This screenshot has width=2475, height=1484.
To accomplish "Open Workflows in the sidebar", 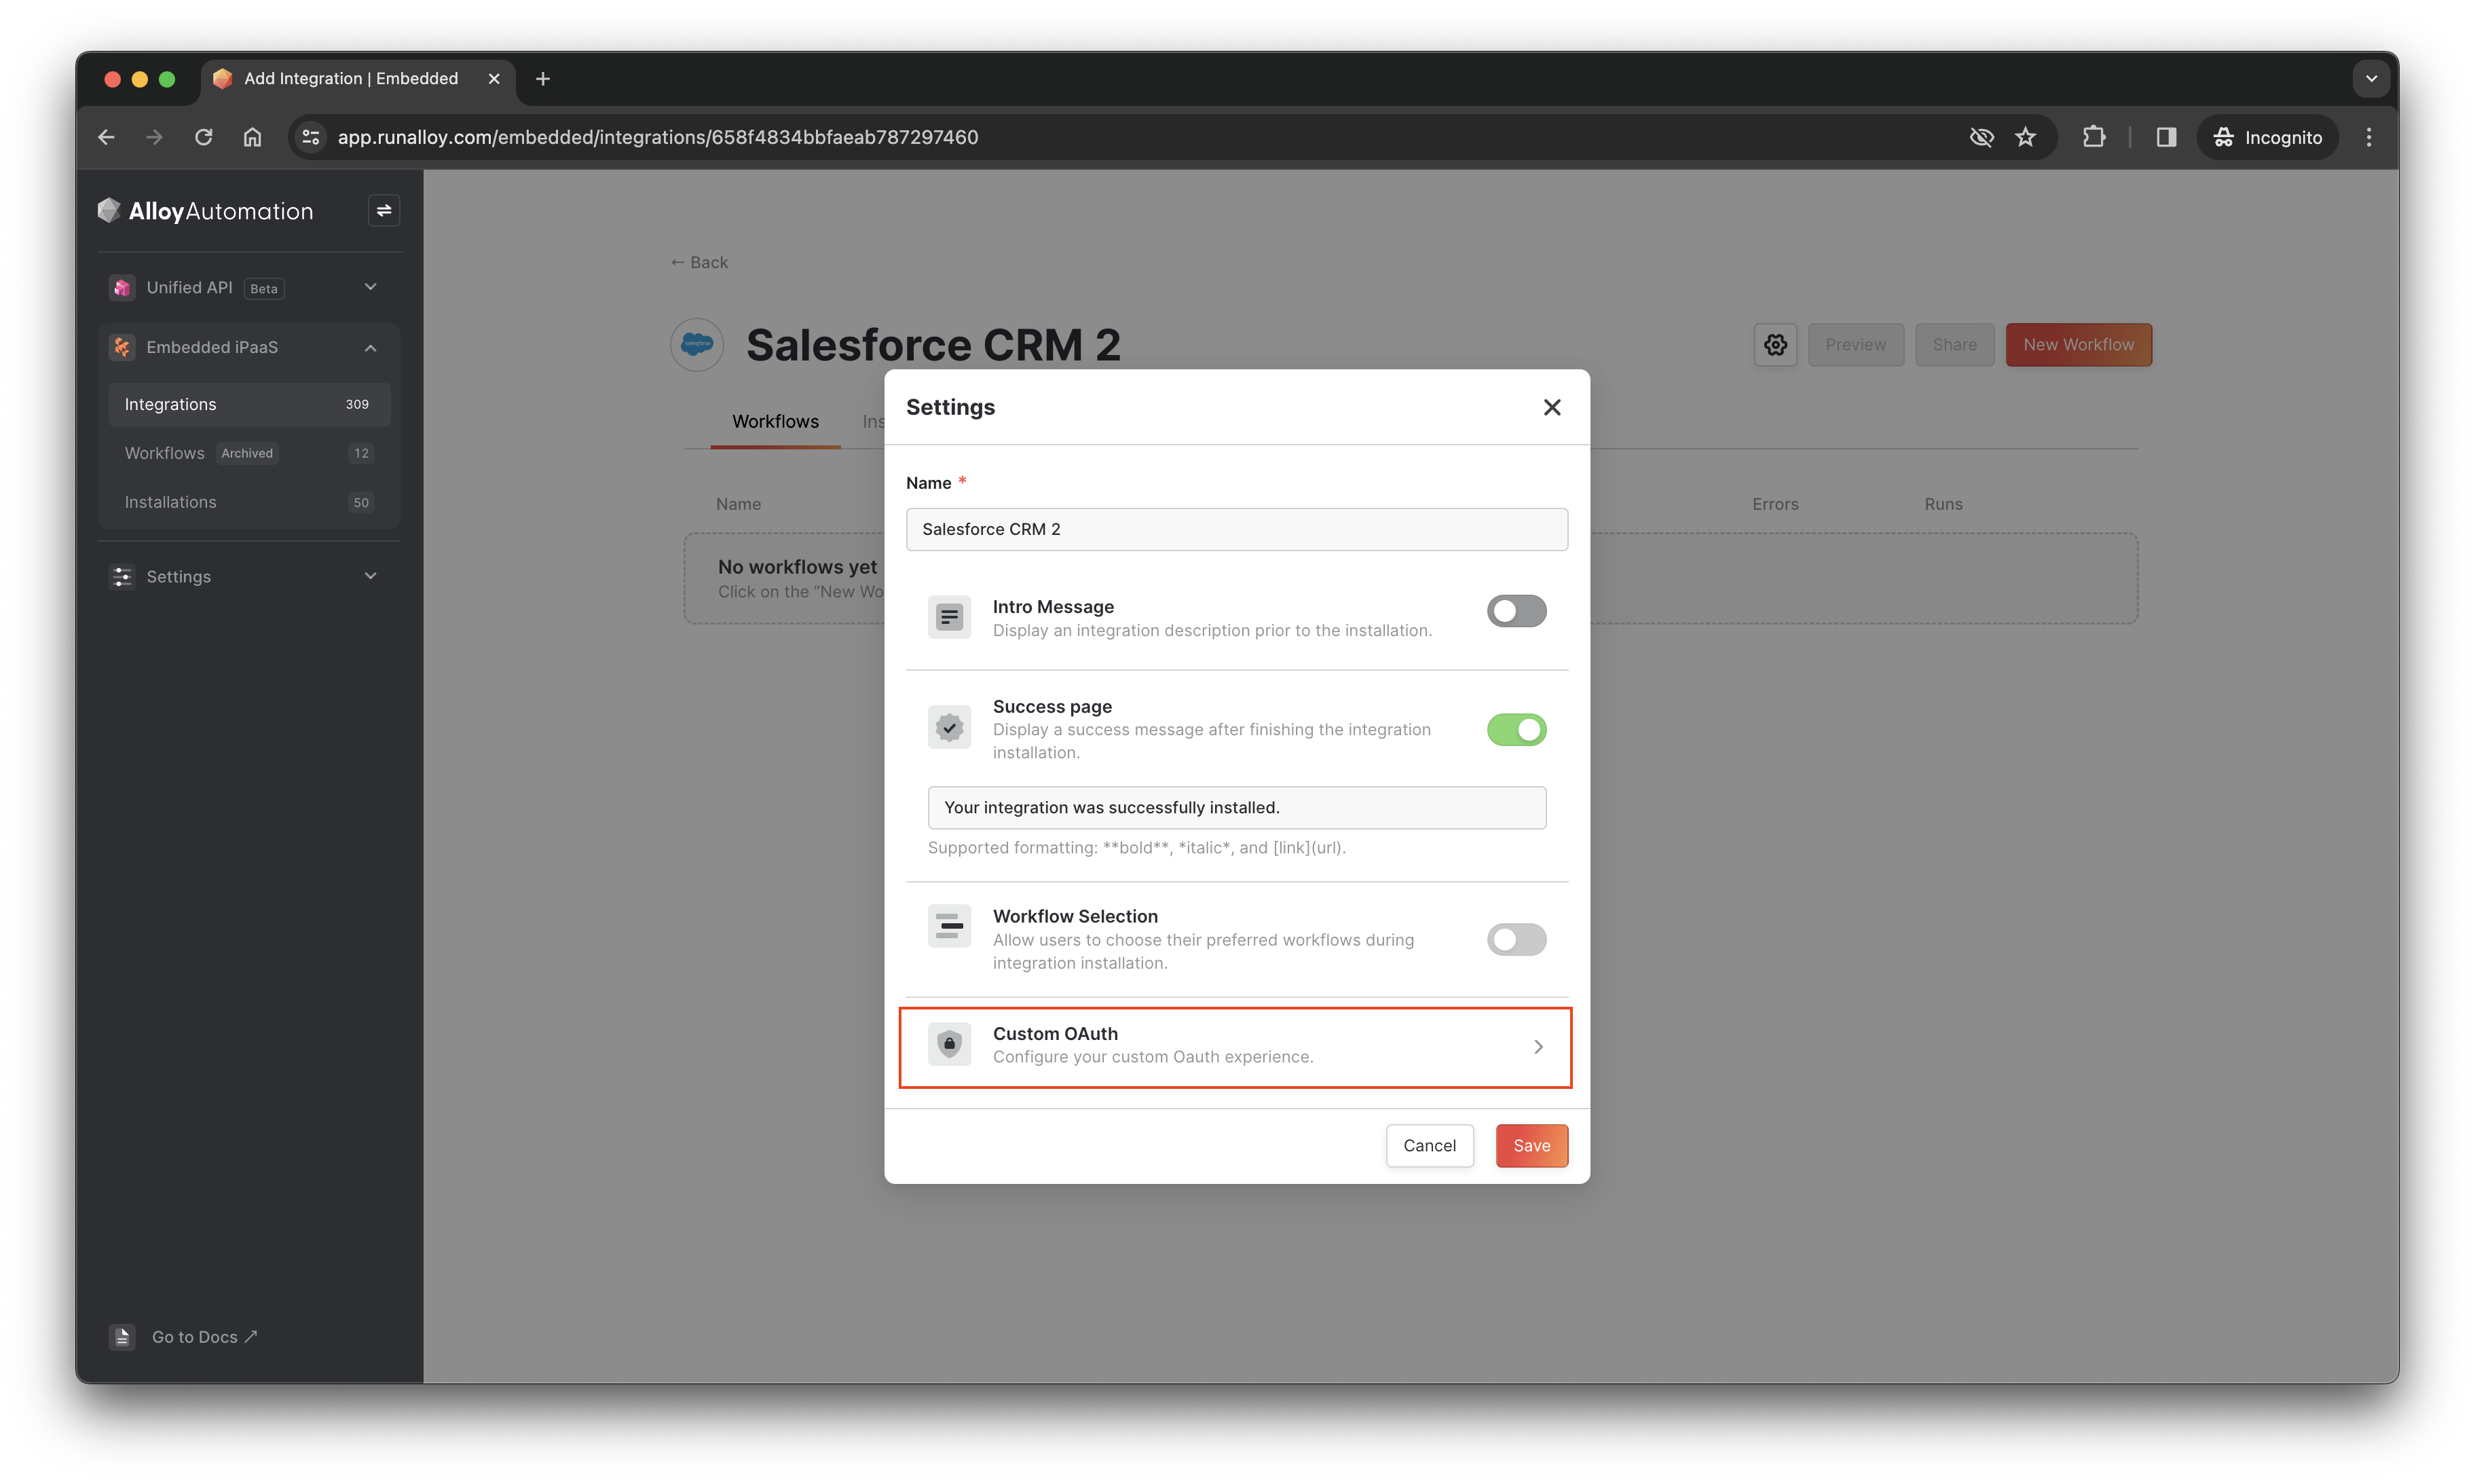I will click(x=249, y=453).
